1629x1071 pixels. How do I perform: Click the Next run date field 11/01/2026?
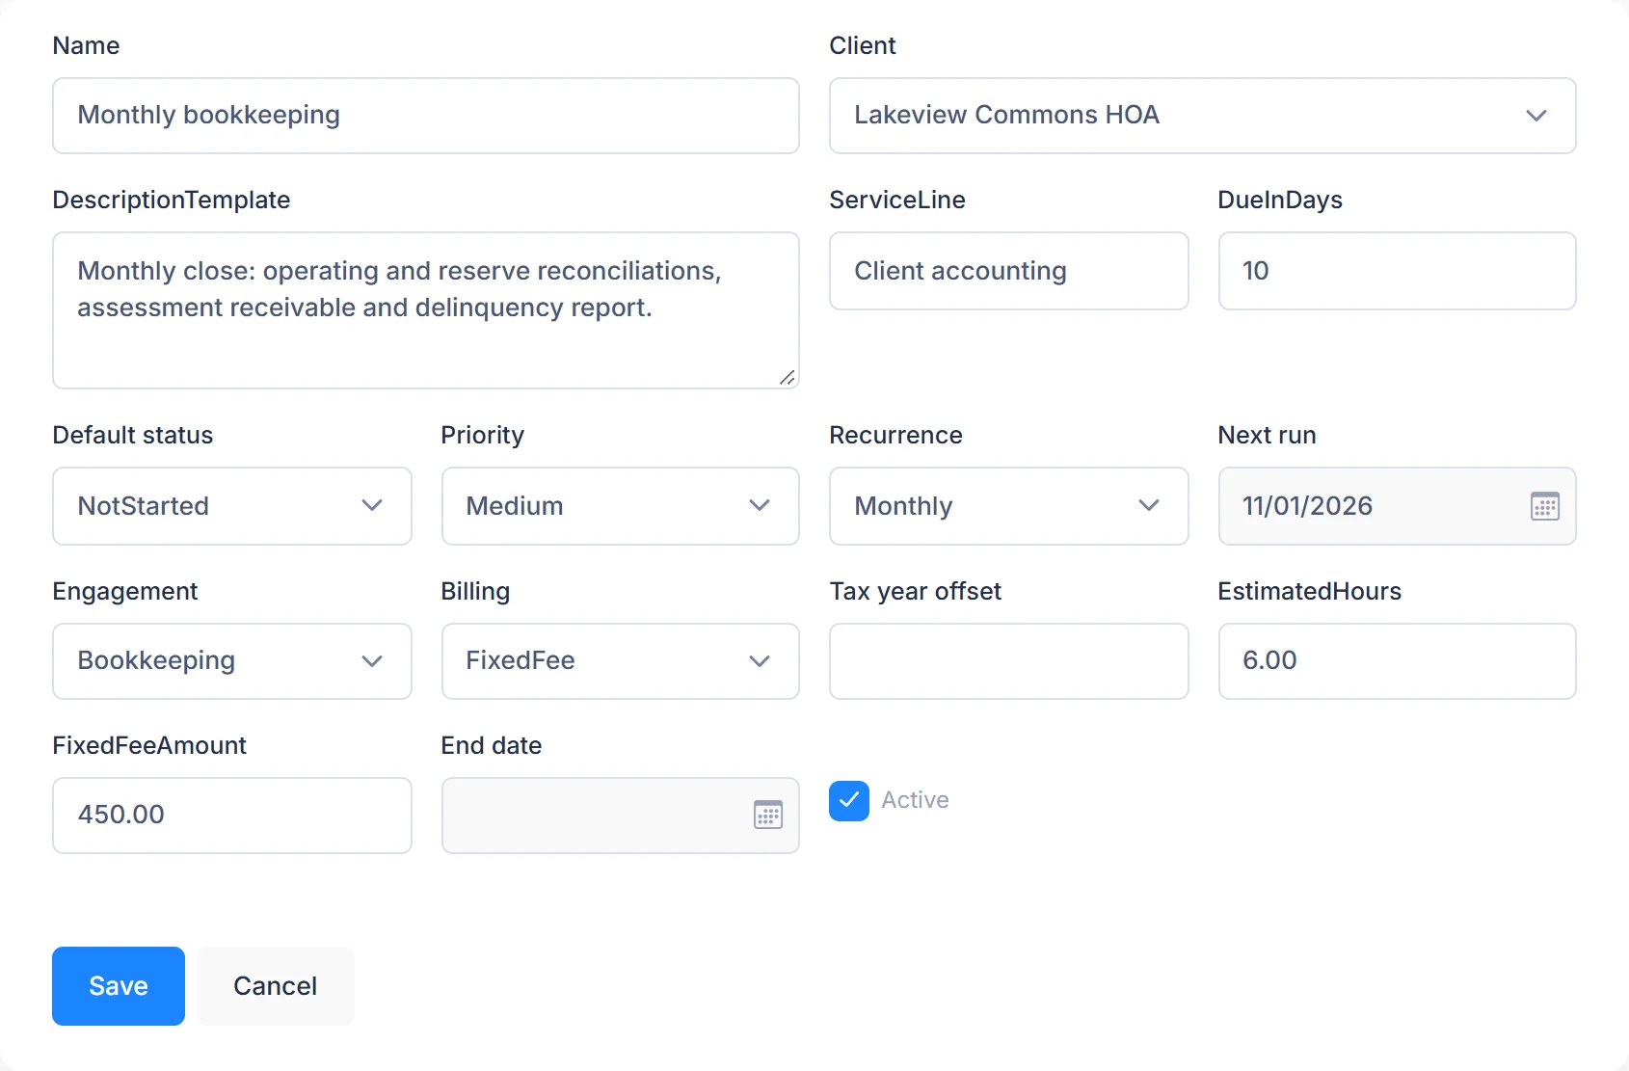(x=1397, y=506)
